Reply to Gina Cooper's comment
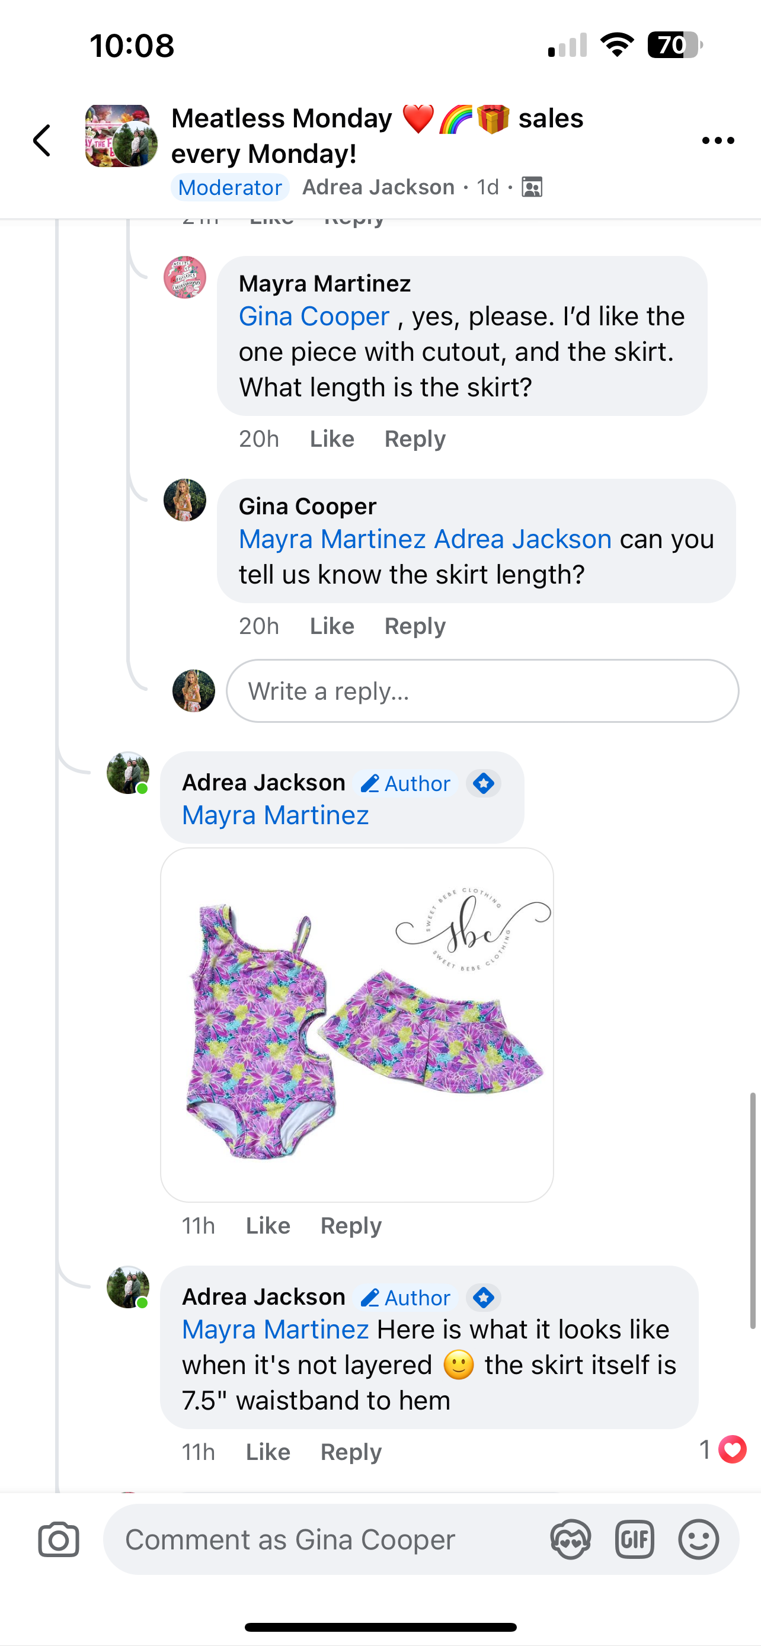The height and width of the screenshot is (1646, 761). [415, 626]
